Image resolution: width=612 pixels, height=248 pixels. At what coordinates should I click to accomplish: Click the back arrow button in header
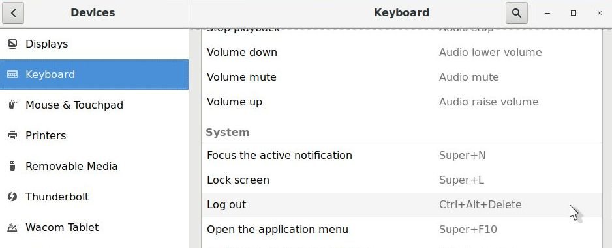[x=13, y=13]
